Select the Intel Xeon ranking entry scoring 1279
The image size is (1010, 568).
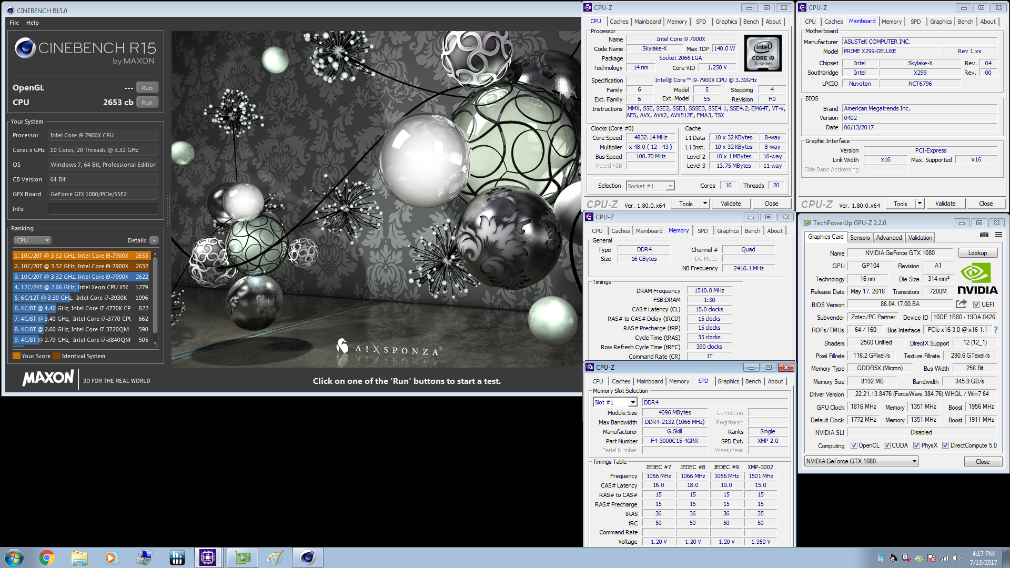(82, 287)
